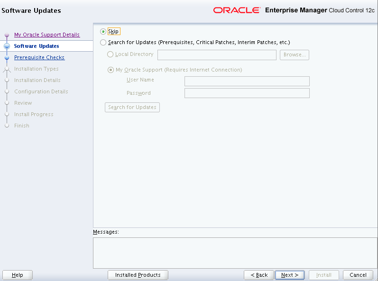The width and height of the screenshot is (378, 281).
Task: Open the Installed Products dialog
Action: coord(138,275)
